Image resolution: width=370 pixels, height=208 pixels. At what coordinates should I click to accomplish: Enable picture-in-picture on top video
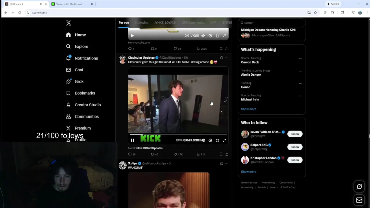pos(217,36)
